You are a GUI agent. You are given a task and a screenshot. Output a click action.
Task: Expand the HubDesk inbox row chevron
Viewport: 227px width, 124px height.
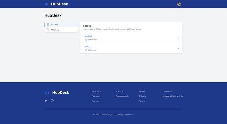pos(178,38)
